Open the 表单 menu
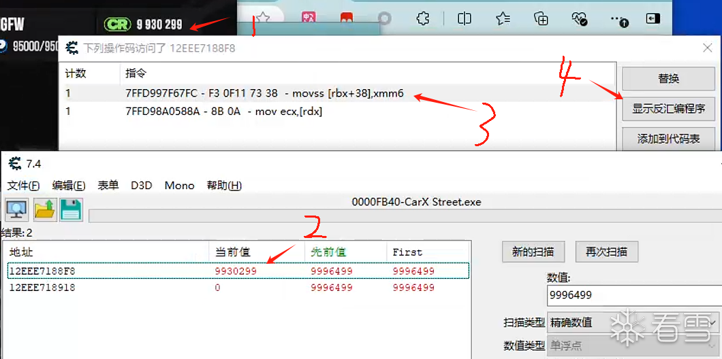This screenshot has width=722, height=359. point(108,186)
